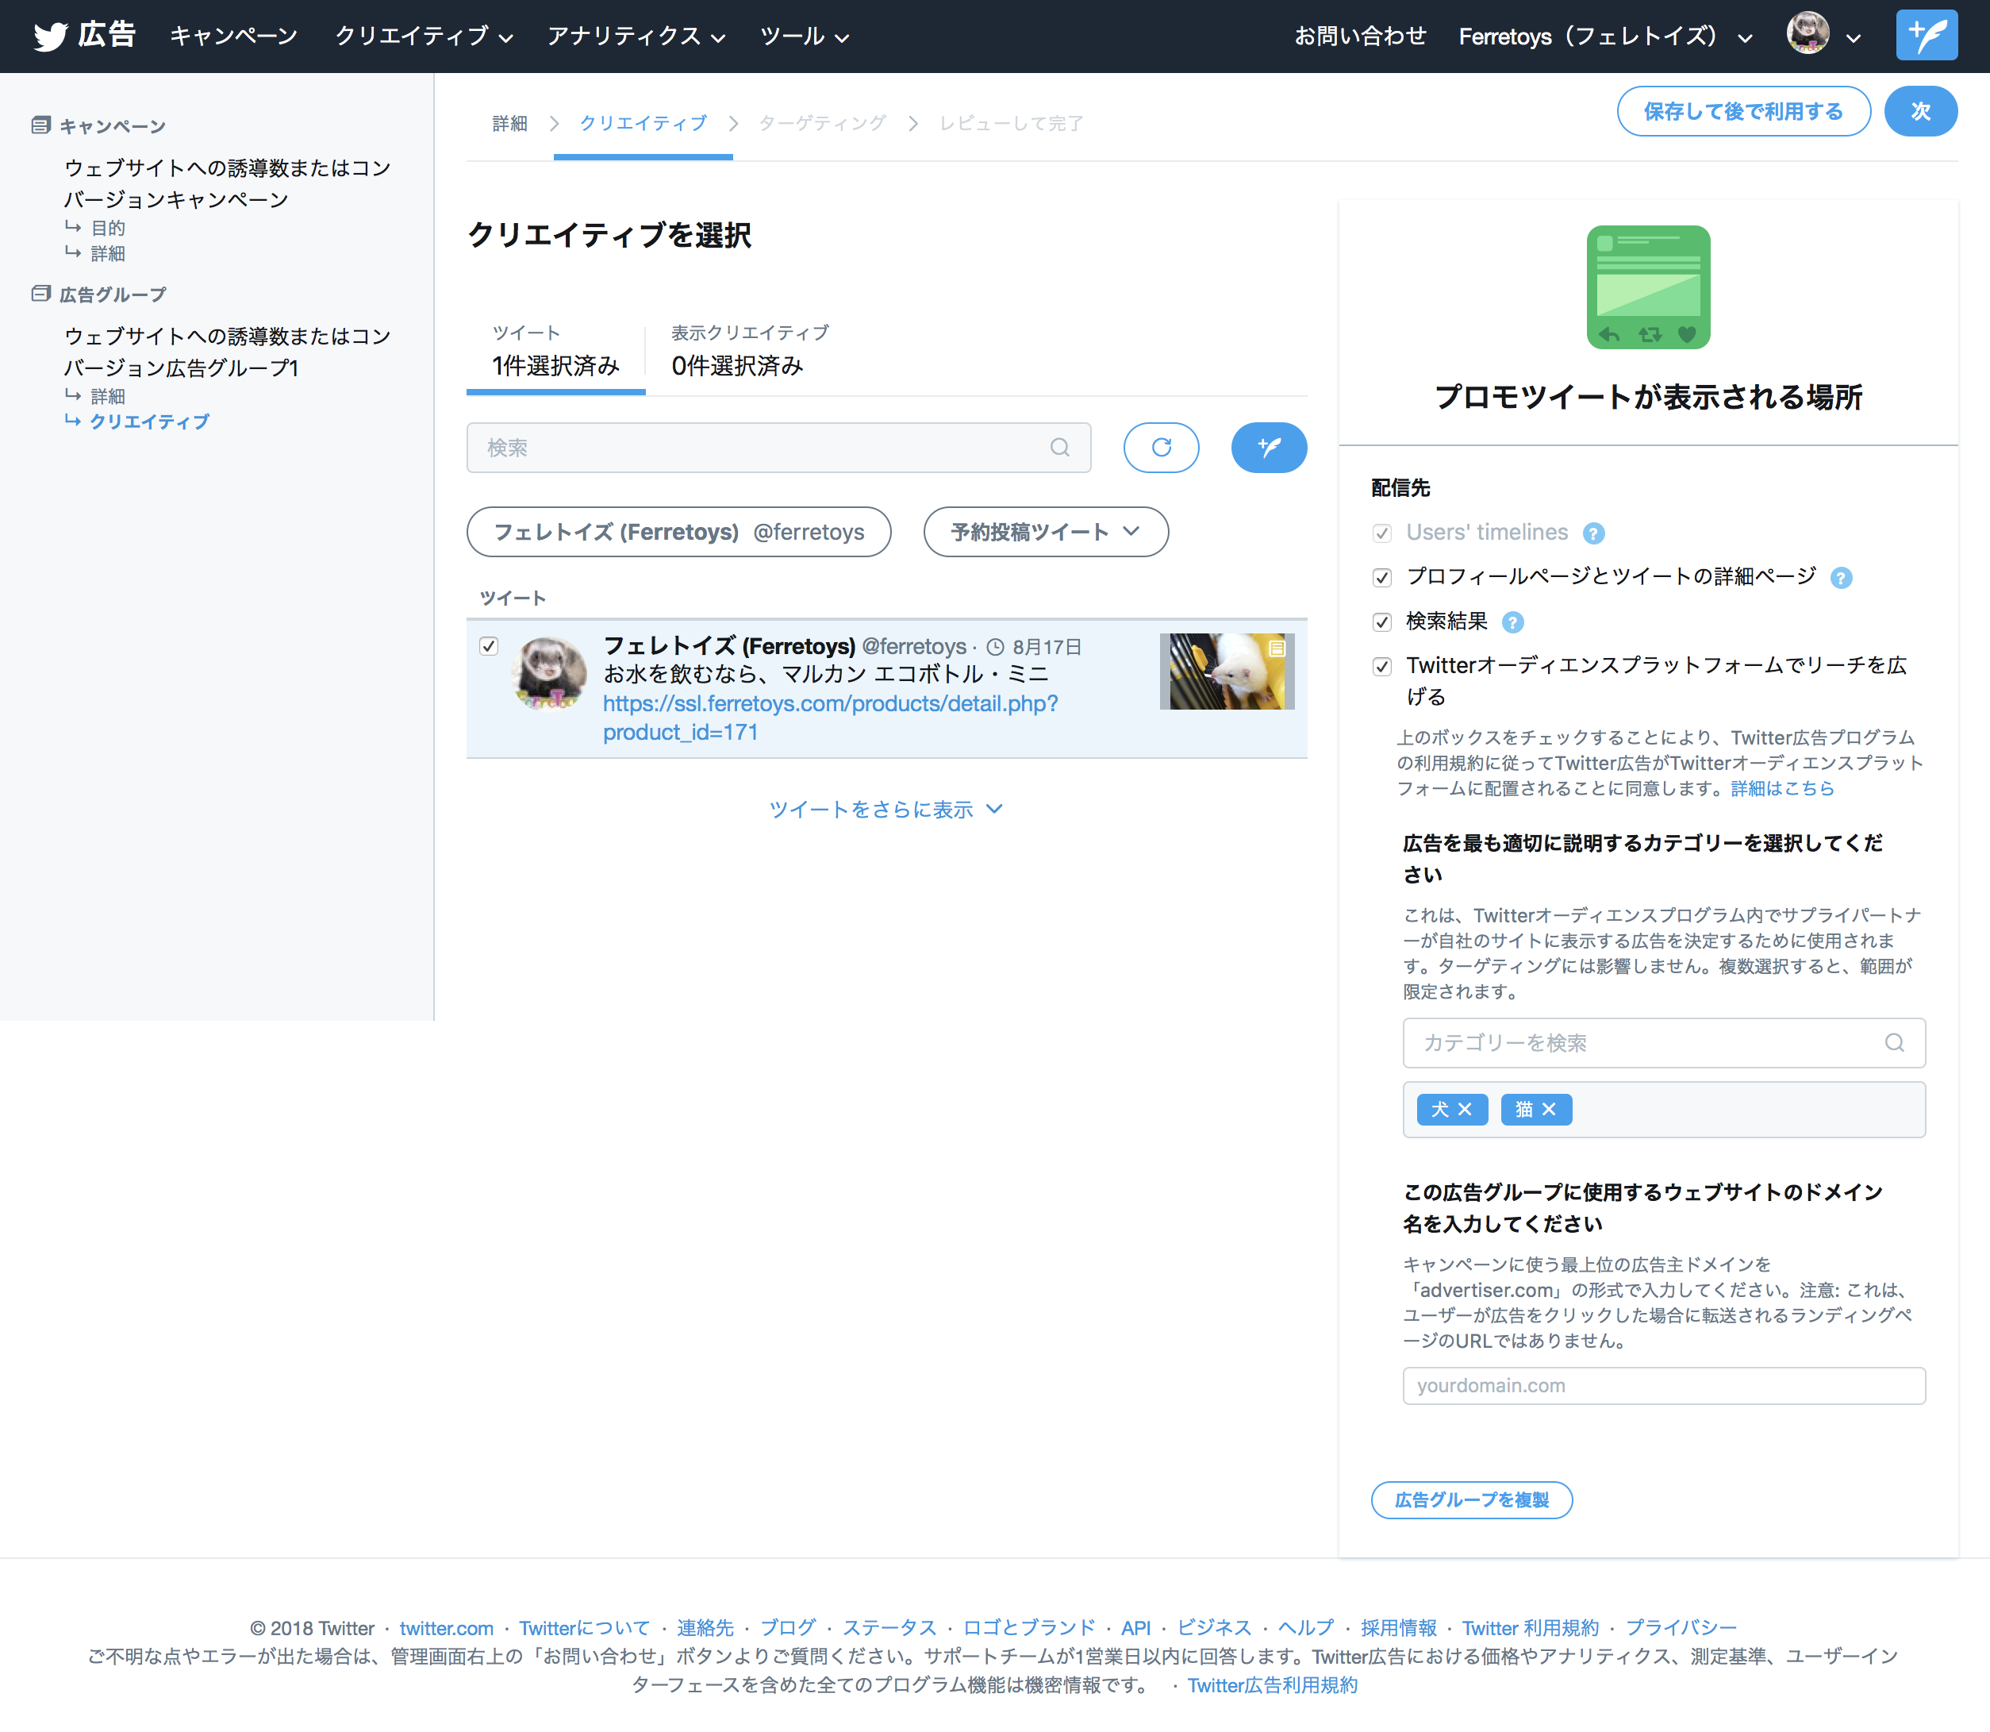The image size is (1990, 1732).
Task: Click the 広告グループを複製 button
Action: (1471, 1500)
